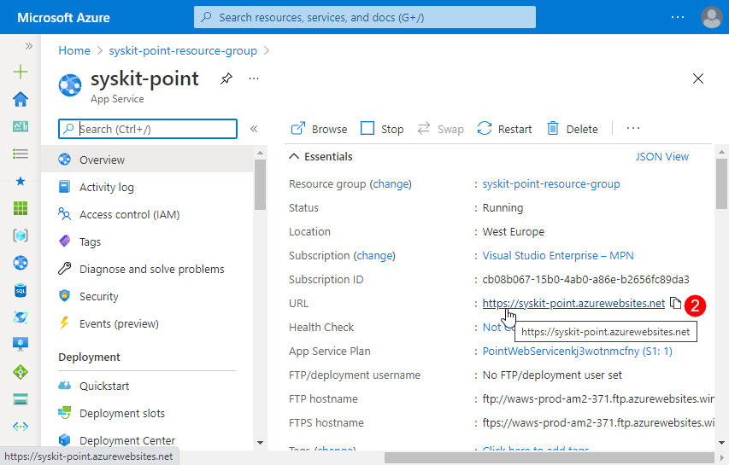The height and width of the screenshot is (465, 729).
Task: Click change link beside Resource group
Action: (x=391, y=183)
